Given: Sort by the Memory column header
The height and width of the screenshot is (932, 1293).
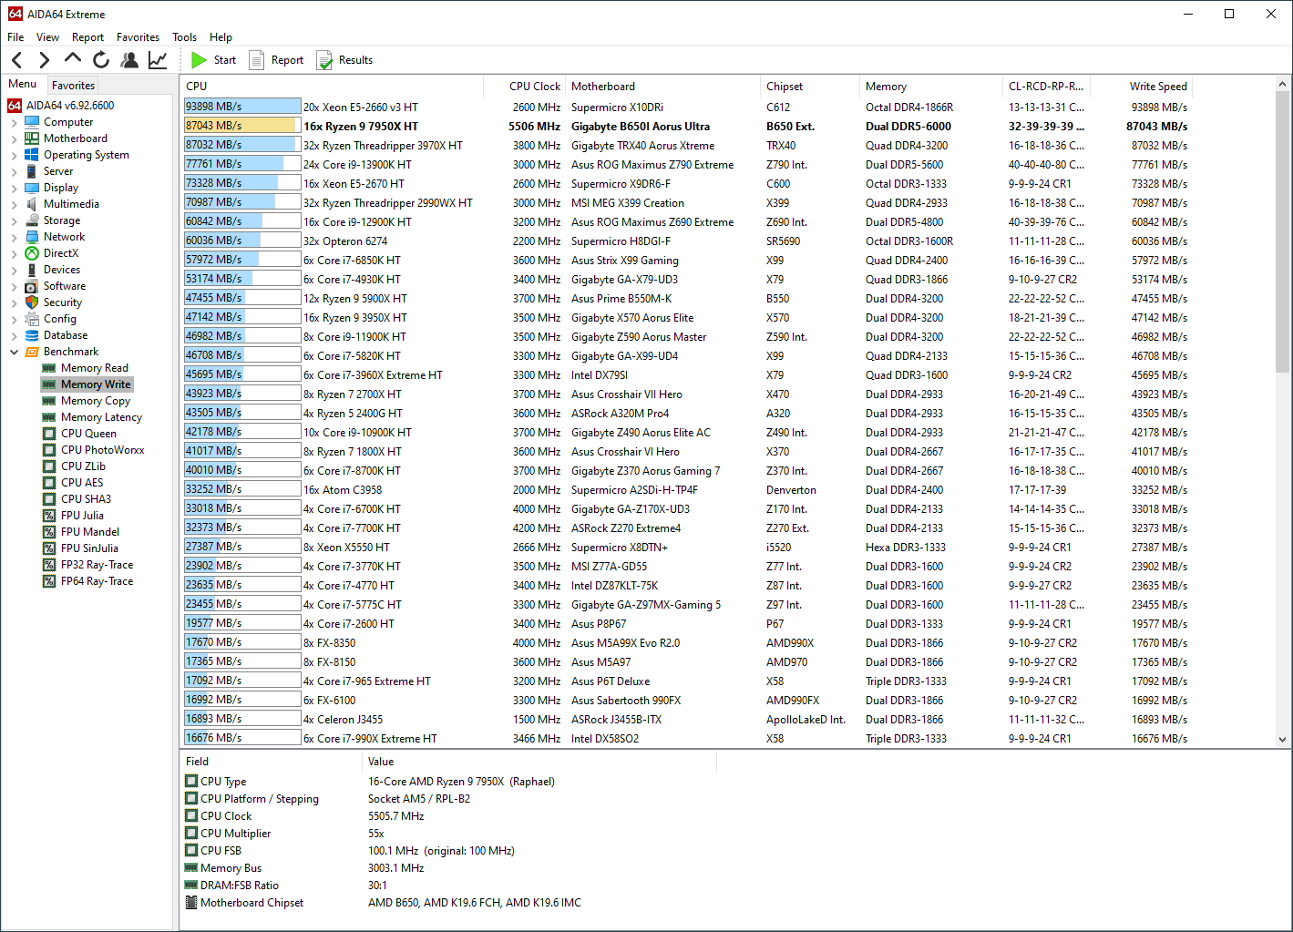Looking at the screenshot, I should coord(930,87).
